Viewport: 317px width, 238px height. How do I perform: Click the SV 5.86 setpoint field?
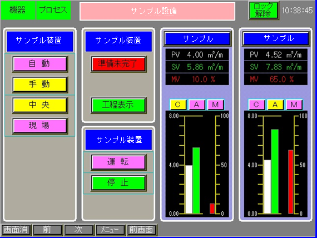(197, 67)
